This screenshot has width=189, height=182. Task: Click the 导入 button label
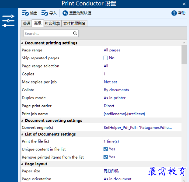53,13
